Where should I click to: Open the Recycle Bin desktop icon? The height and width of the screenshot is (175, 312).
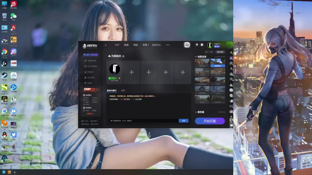[4, 16]
